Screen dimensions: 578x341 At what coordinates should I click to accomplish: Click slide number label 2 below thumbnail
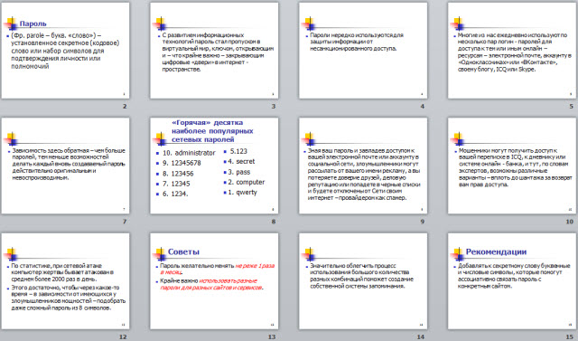click(x=125, y=107)
